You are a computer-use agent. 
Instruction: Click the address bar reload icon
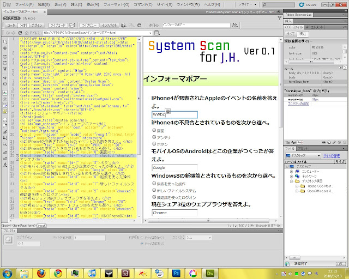tap(20, 33)
